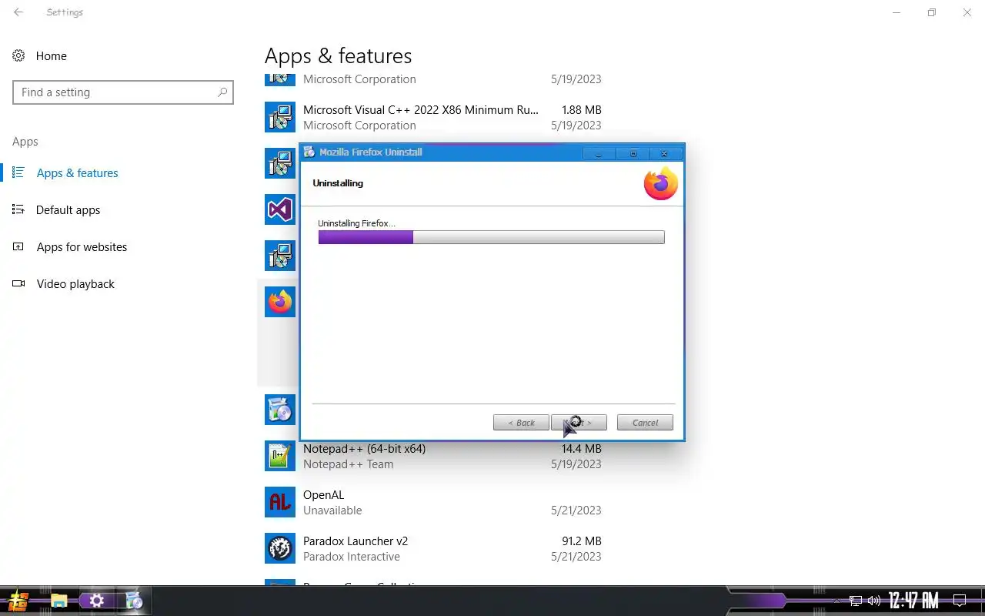Image resolution: width=985 pixels, height=616 pixels.
Task: Click the disabled Next button in dialog
Action: click(x=579, y=423)
